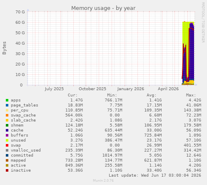This screenshot has height=185, width=207.
Task: Click the 'Max:' column header
Action: point(191,95)
